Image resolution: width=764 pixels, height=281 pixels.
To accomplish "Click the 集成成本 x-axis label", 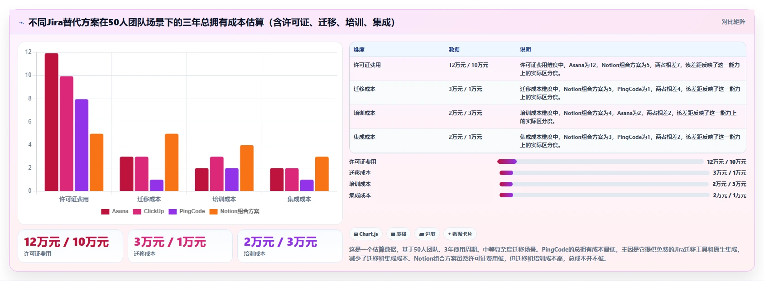I will click(299, 199).
